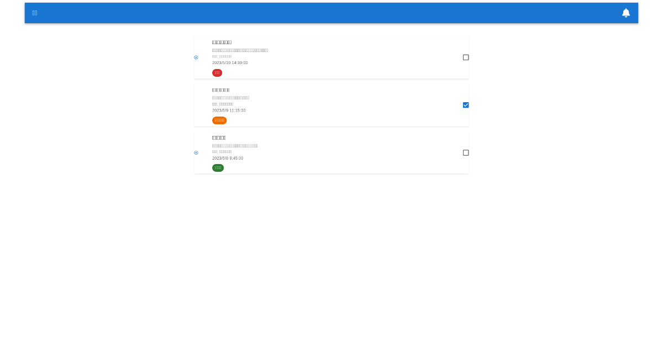This screenshot has height=348, width=663.
Task: Click the timestamp 2023/5/8 9:45:00
Action: [x=228, y=158]
